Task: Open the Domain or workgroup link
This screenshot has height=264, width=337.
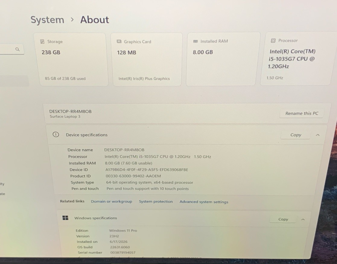Action: coord(111,201)
